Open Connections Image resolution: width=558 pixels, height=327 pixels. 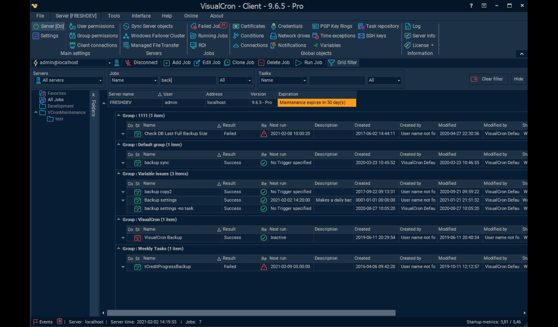[250, 45]
